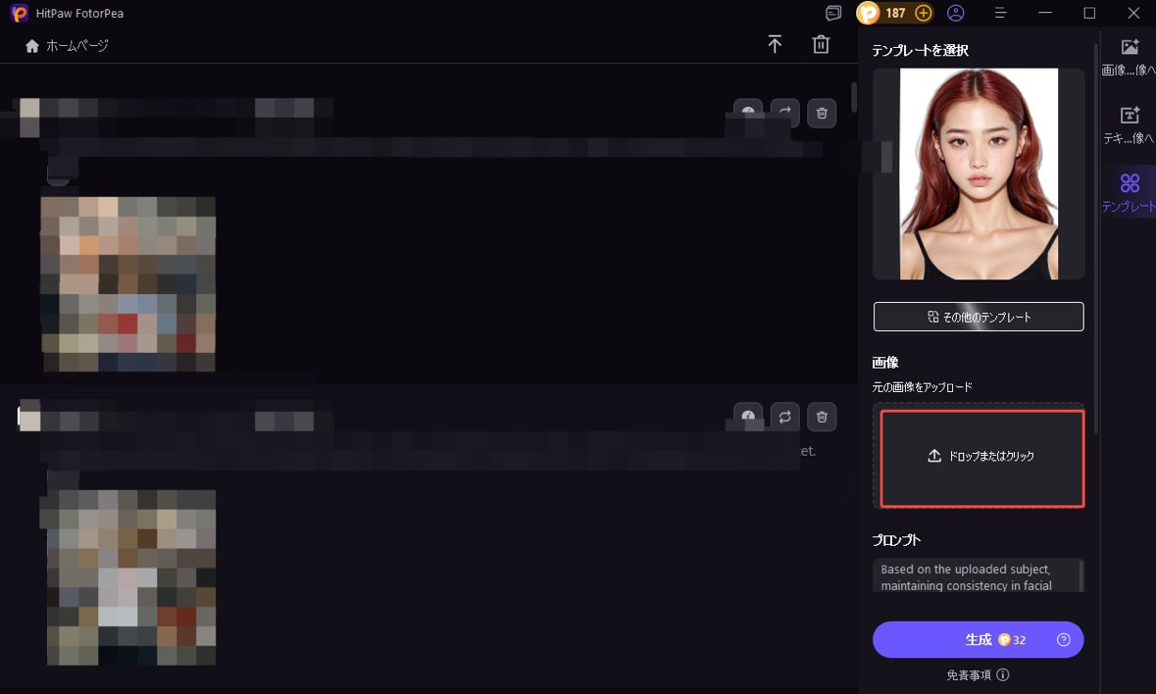
Task: Switch to the image-to-image sidebar tab
Action: (x=1129, y=57)
